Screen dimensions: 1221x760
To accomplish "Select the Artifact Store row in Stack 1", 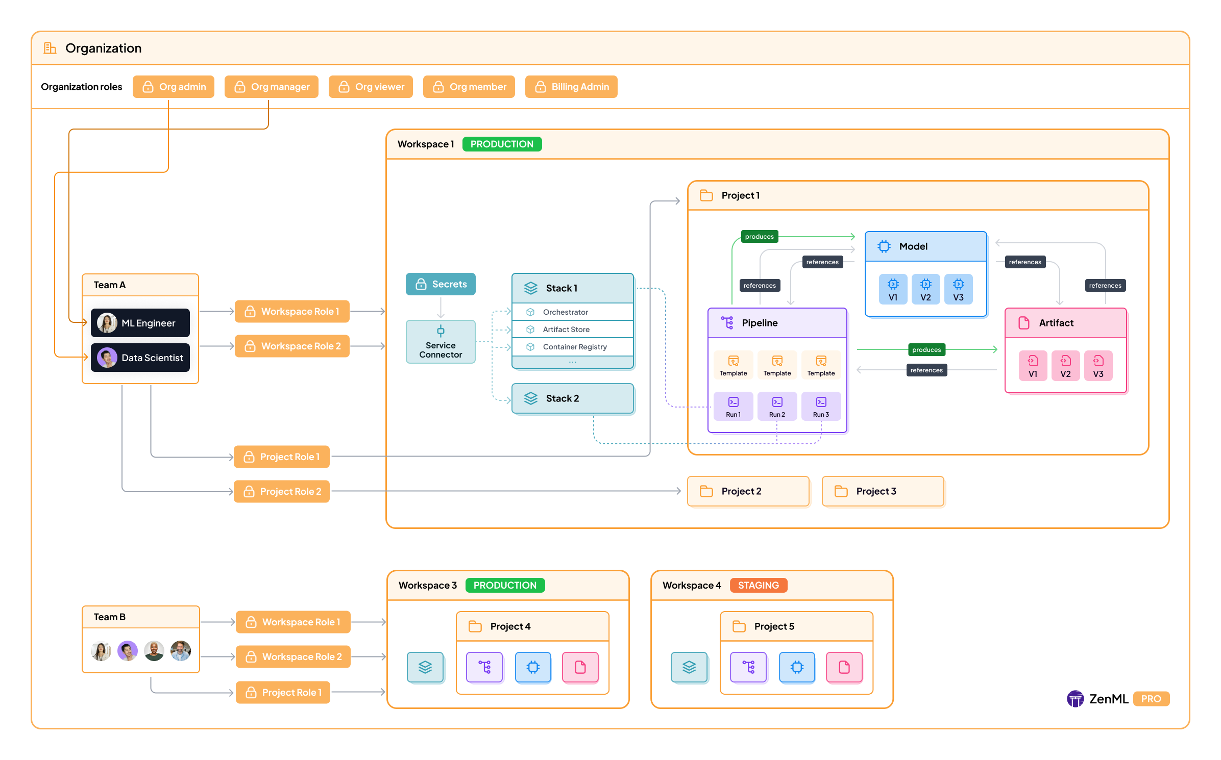I will [572, 330].
